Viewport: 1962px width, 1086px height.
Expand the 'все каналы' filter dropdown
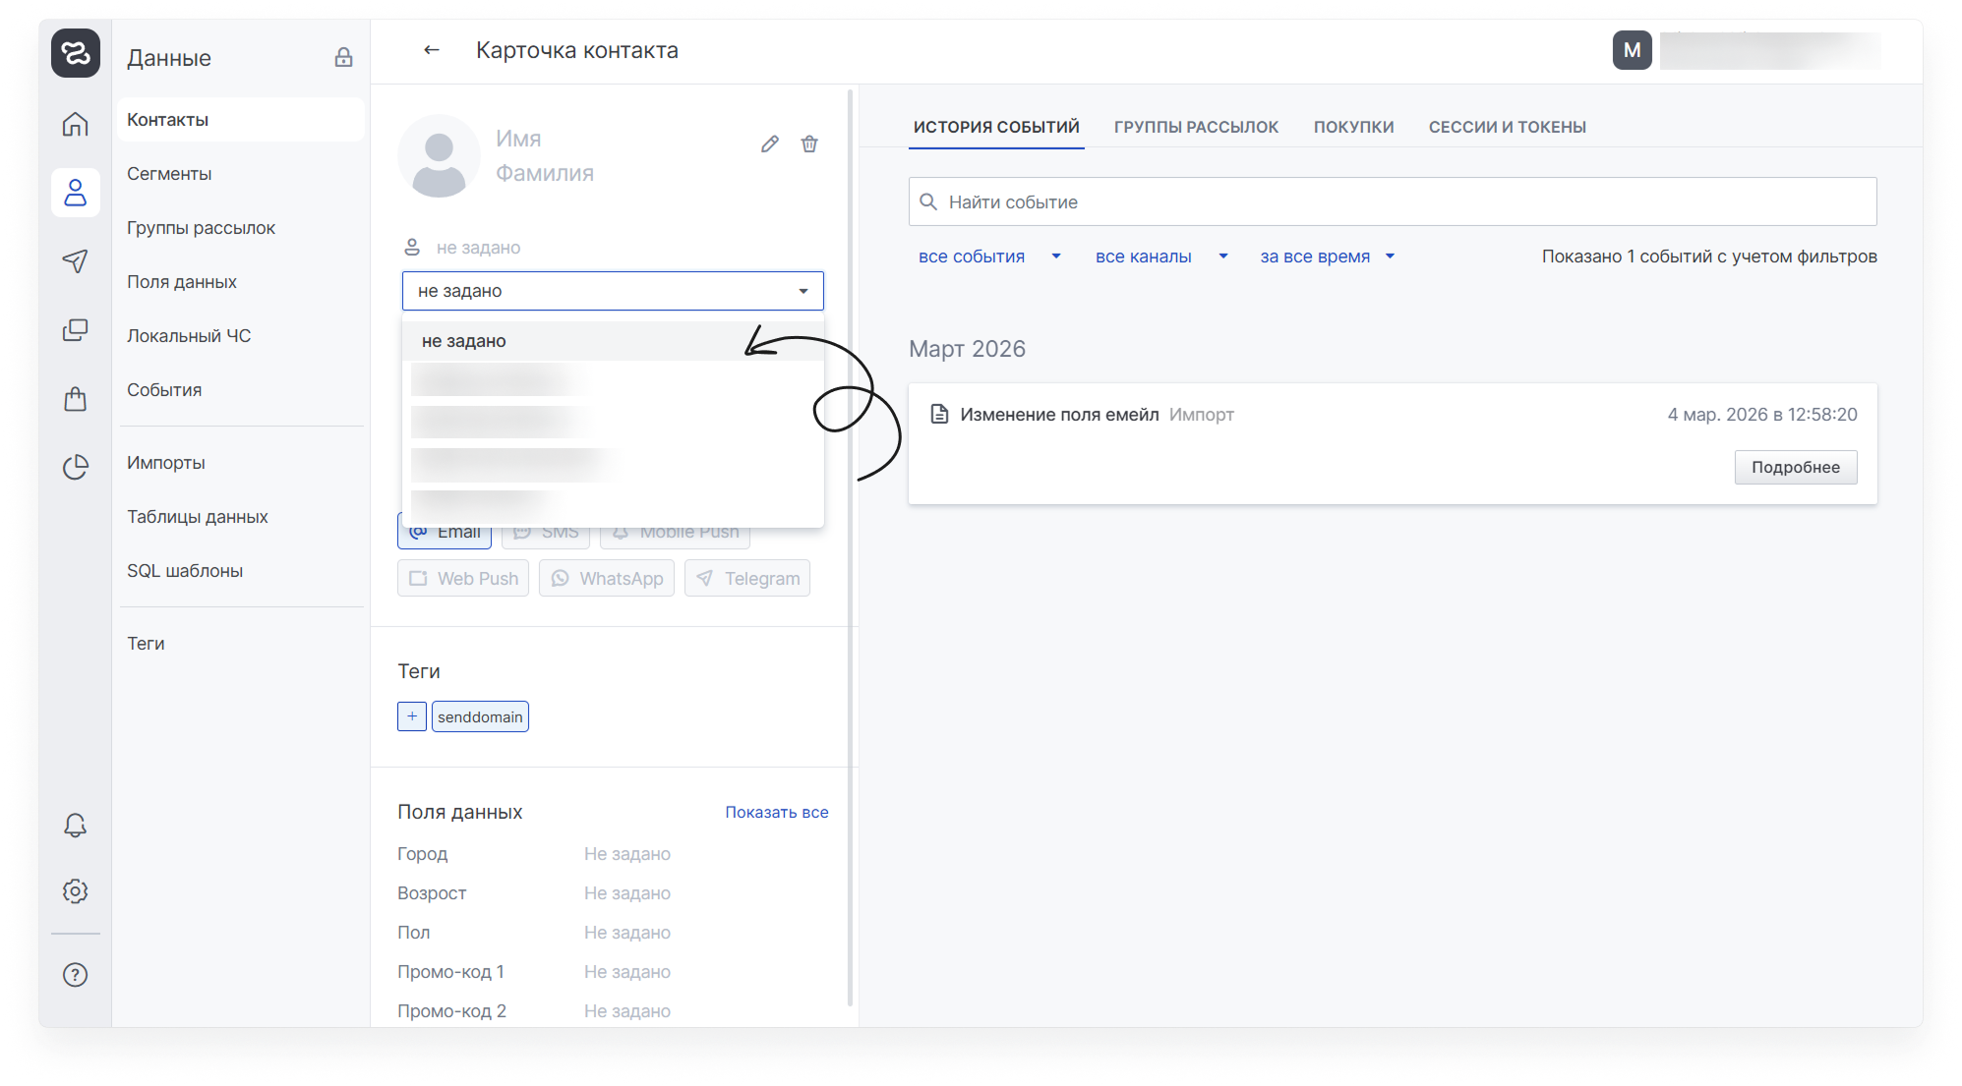1160,257
